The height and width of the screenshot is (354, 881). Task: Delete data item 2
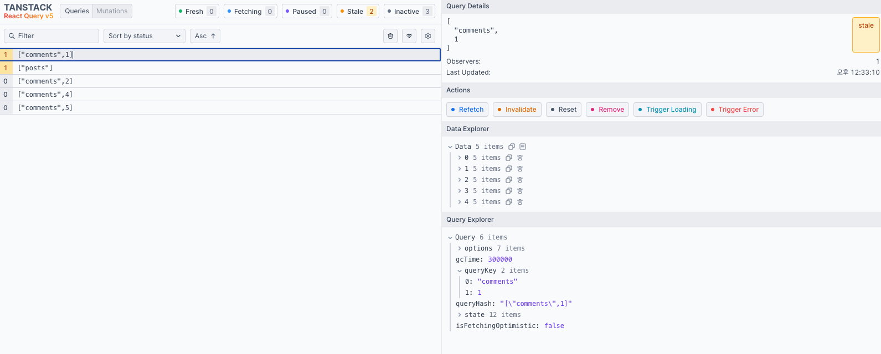tap(520, 180)
